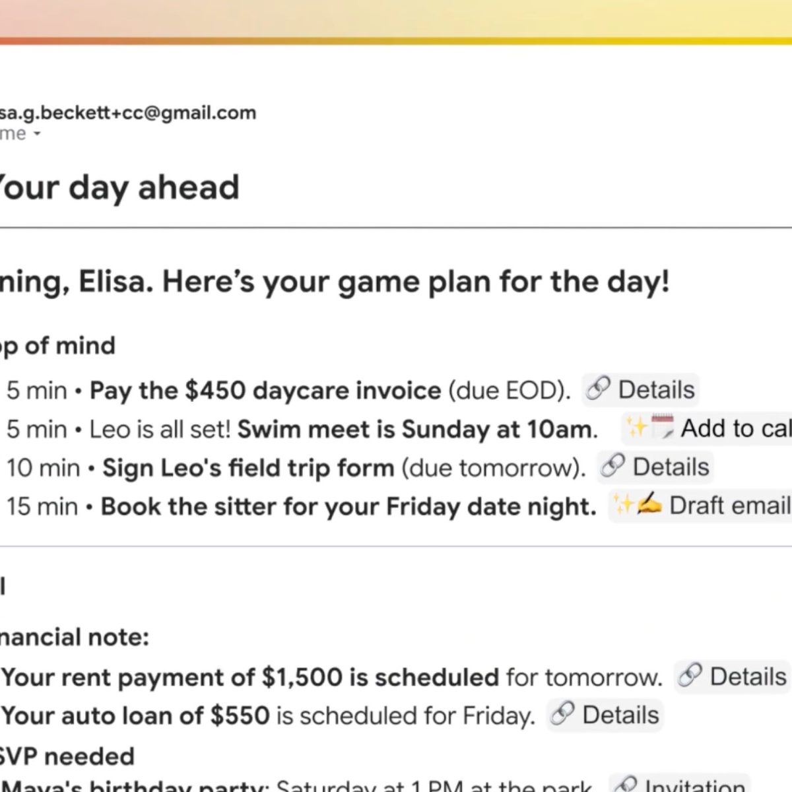
Task: Open Details for Leo's field trip form
Action: click(x=671, y=467)
